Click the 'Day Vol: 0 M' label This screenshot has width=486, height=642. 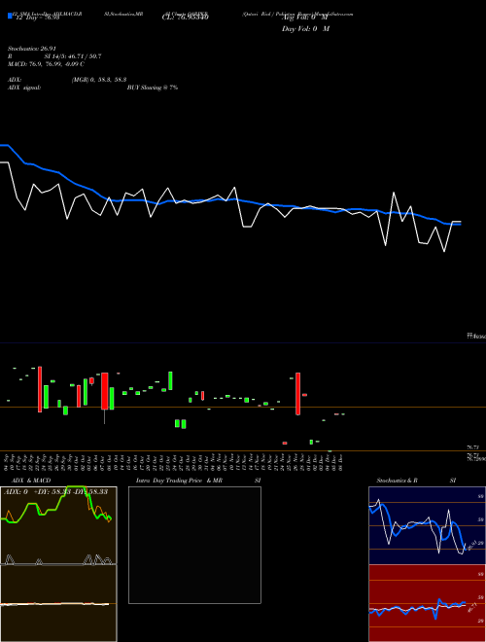point(305,29)
